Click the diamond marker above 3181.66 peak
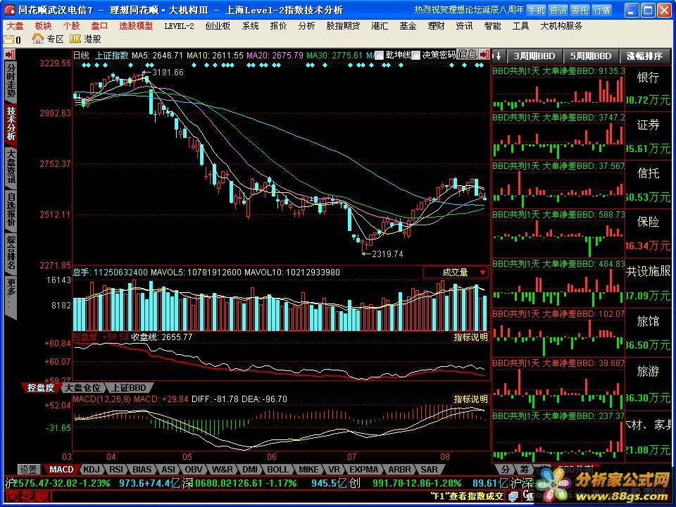 click(x=146, y=65)
